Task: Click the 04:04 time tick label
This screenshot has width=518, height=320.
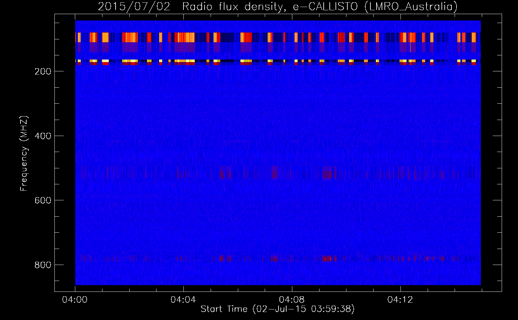Action: (x=183, y=300)
